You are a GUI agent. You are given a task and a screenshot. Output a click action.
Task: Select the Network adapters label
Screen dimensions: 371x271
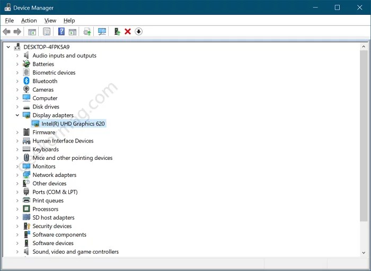point(55,175)
